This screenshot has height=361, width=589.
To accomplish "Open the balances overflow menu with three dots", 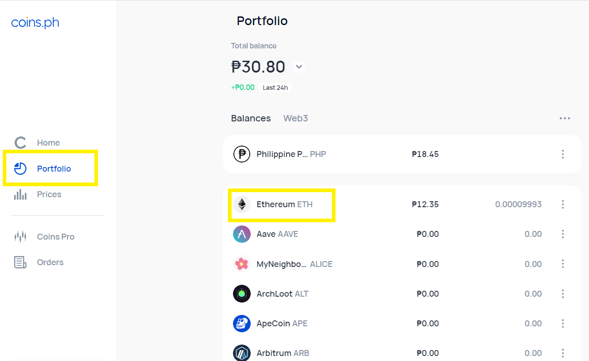I will pos(565,118).
